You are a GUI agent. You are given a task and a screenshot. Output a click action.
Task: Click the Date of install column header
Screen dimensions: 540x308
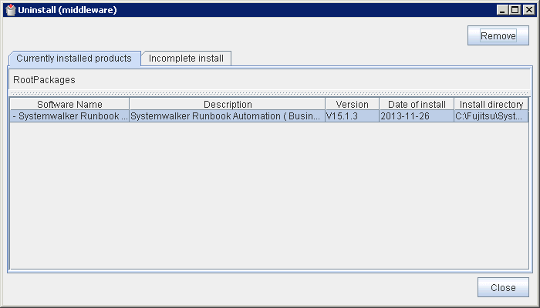pyautogui.click(x=417, y=104)
